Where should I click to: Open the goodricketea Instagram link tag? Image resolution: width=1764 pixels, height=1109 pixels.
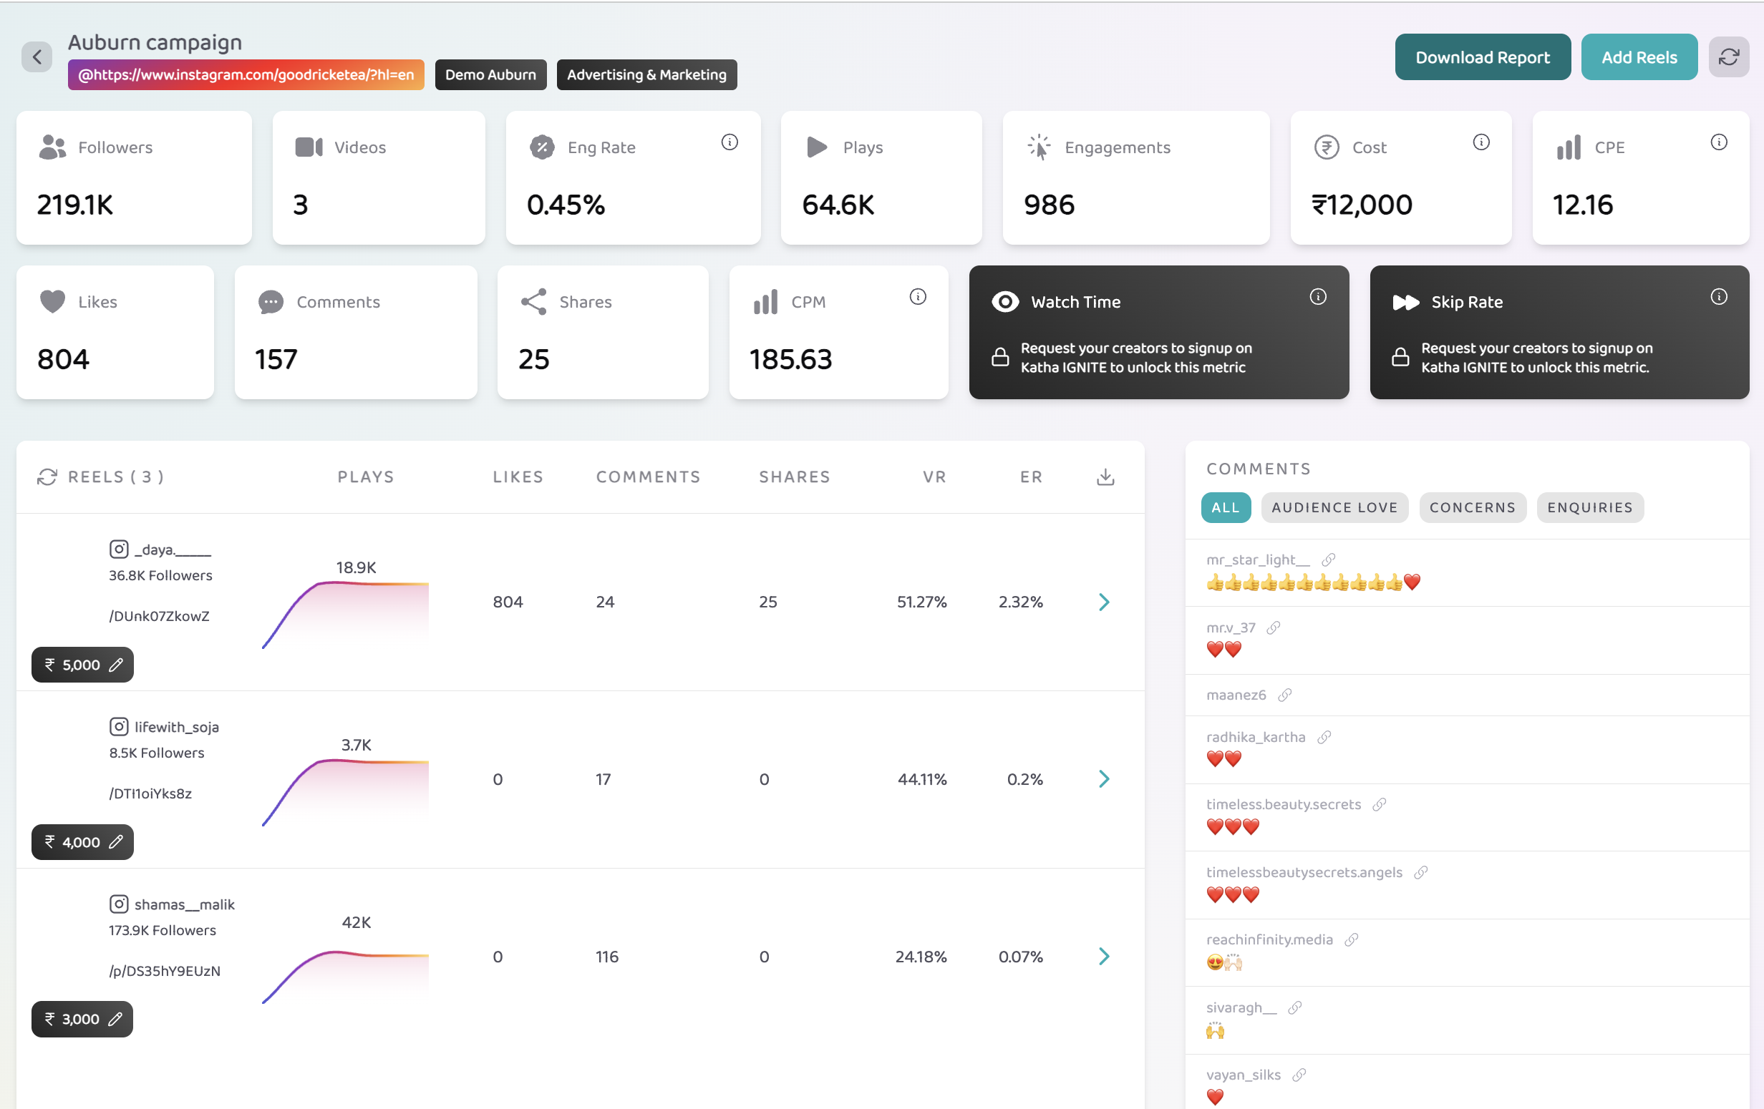pos(246,74)
